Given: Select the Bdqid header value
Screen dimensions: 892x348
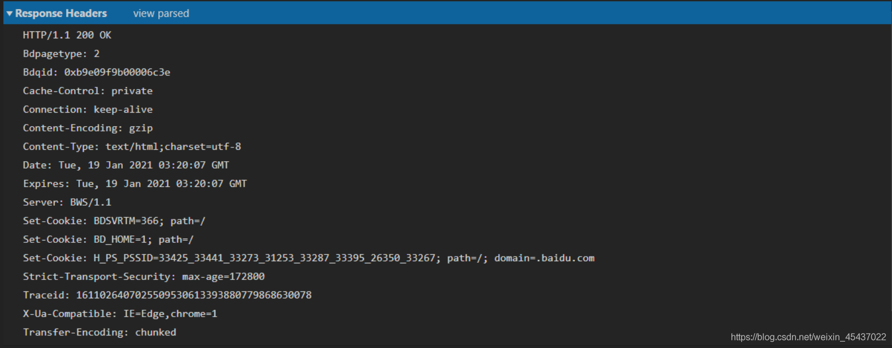Looking at the screenshot, I should (117, 73).
